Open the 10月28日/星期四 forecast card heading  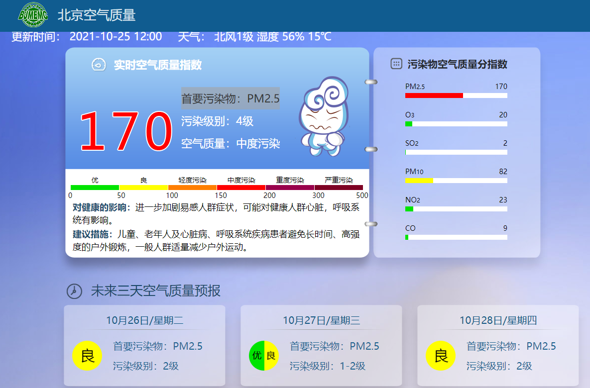point(498,320)
